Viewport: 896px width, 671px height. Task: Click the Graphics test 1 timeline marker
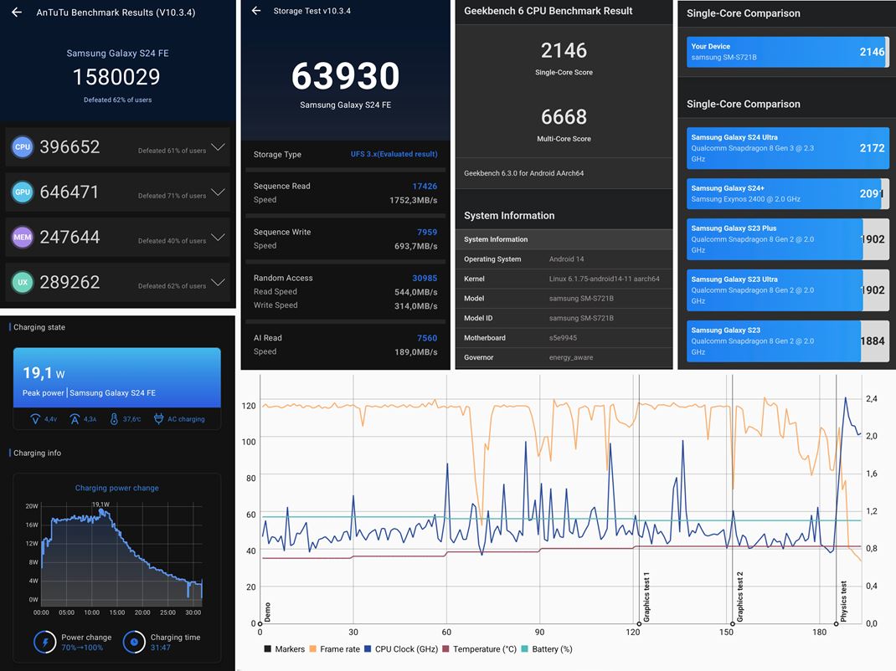(639, 623)
